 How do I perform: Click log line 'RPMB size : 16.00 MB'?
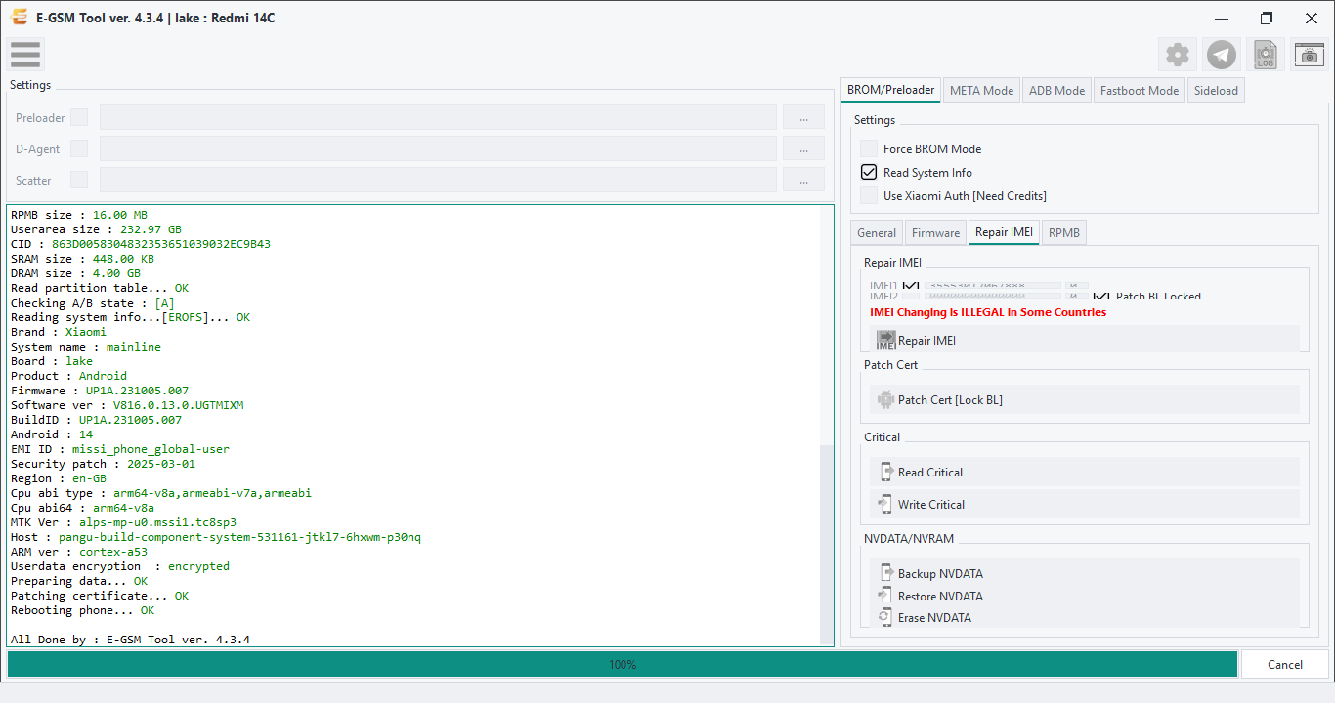79,215
